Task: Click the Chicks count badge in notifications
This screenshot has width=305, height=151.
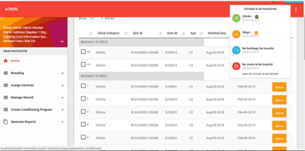Action: point(257,17)
